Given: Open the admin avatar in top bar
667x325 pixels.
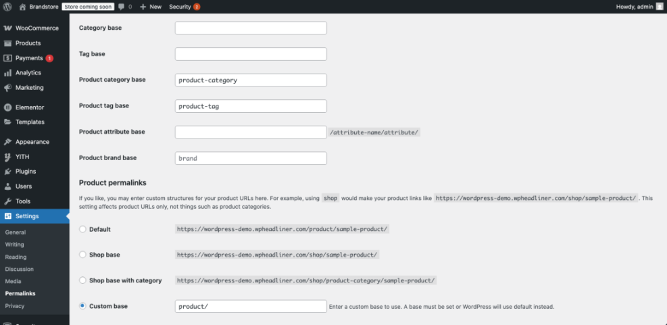Looking at the screenshot, I should click(x=660, y=6).
